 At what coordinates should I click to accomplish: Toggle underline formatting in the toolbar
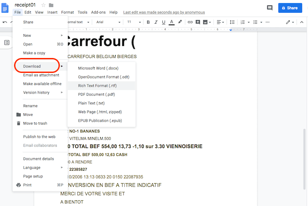[164, 22]
